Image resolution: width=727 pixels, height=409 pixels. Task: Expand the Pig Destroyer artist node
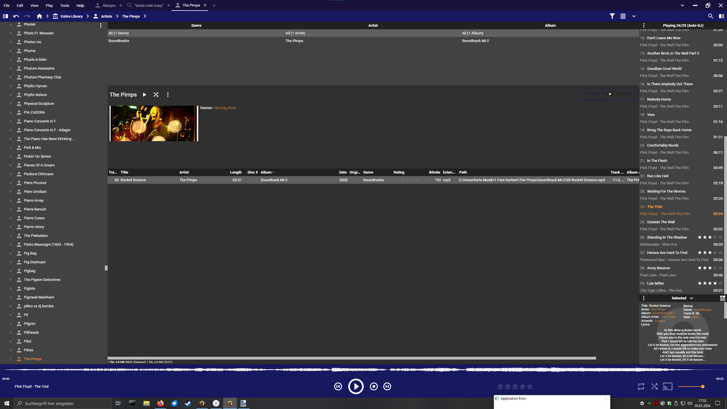click(10, 262)
